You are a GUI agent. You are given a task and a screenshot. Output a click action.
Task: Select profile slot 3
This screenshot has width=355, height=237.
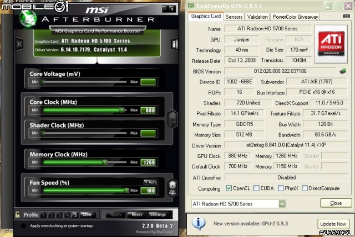coord(59,215)
